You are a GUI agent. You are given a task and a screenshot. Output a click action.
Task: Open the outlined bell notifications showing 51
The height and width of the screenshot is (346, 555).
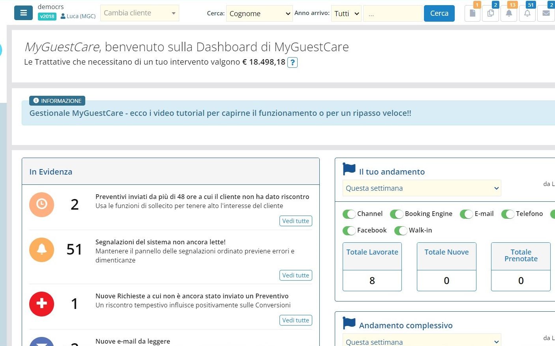[527, 13]
